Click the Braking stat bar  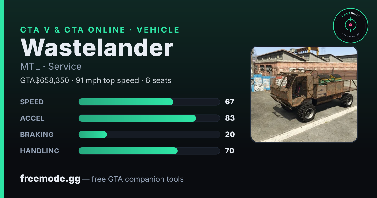pyautogui.click(x=149, y=135)
